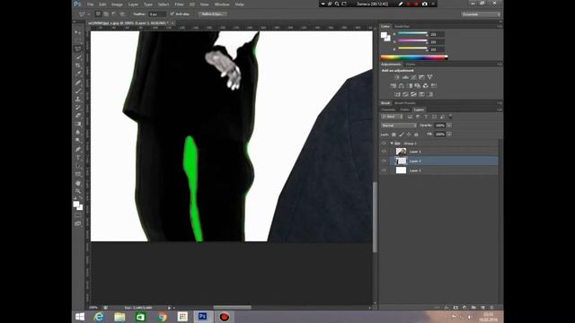Viewport: 575px width, 323px height.
Task: Open Chrome from the taskbar
Action: [x=162, y=317]
